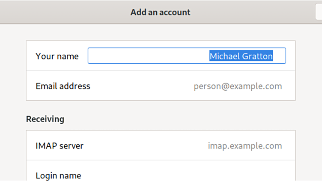Click gap between Email address label and placeholder

click(141, 86)
